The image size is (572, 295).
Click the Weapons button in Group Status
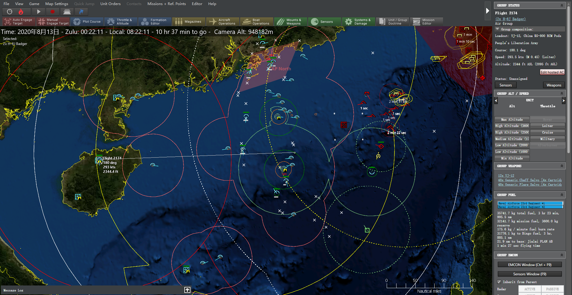click(x=554, y=85)
